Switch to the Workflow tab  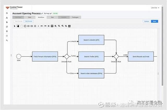(x=41, y=17)
